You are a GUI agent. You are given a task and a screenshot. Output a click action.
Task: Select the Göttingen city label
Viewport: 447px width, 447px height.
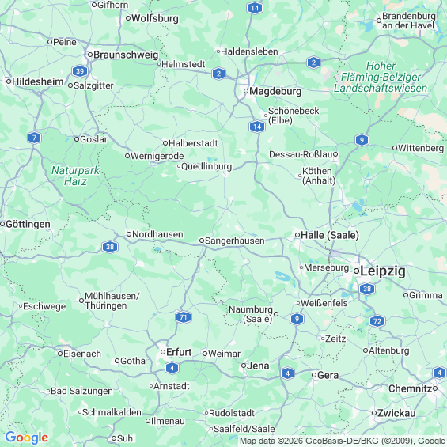[x=28, y=224]
